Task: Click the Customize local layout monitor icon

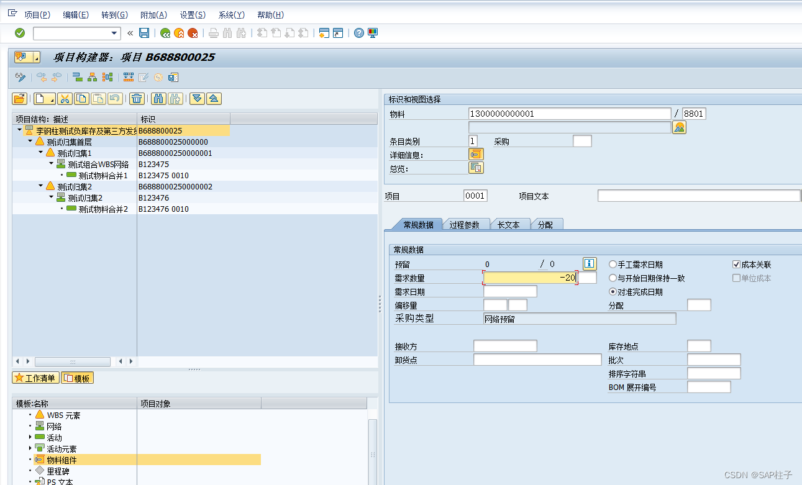Action: 373,33
